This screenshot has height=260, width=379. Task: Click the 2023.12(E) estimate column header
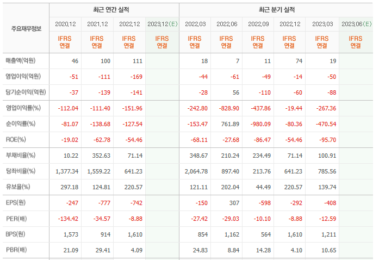[x=163, y=24]
